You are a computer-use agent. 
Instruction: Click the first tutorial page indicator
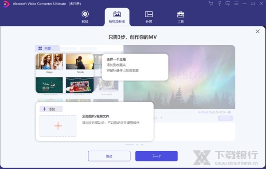[129, 145]
